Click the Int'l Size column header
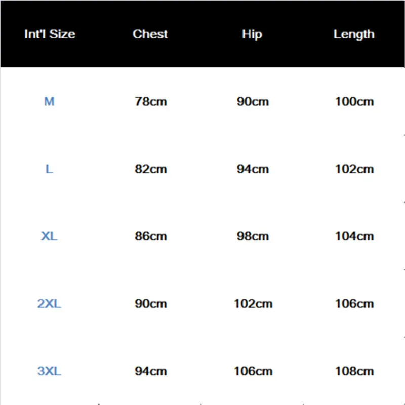This screenshot has width=405, height=405. (50, 34)
